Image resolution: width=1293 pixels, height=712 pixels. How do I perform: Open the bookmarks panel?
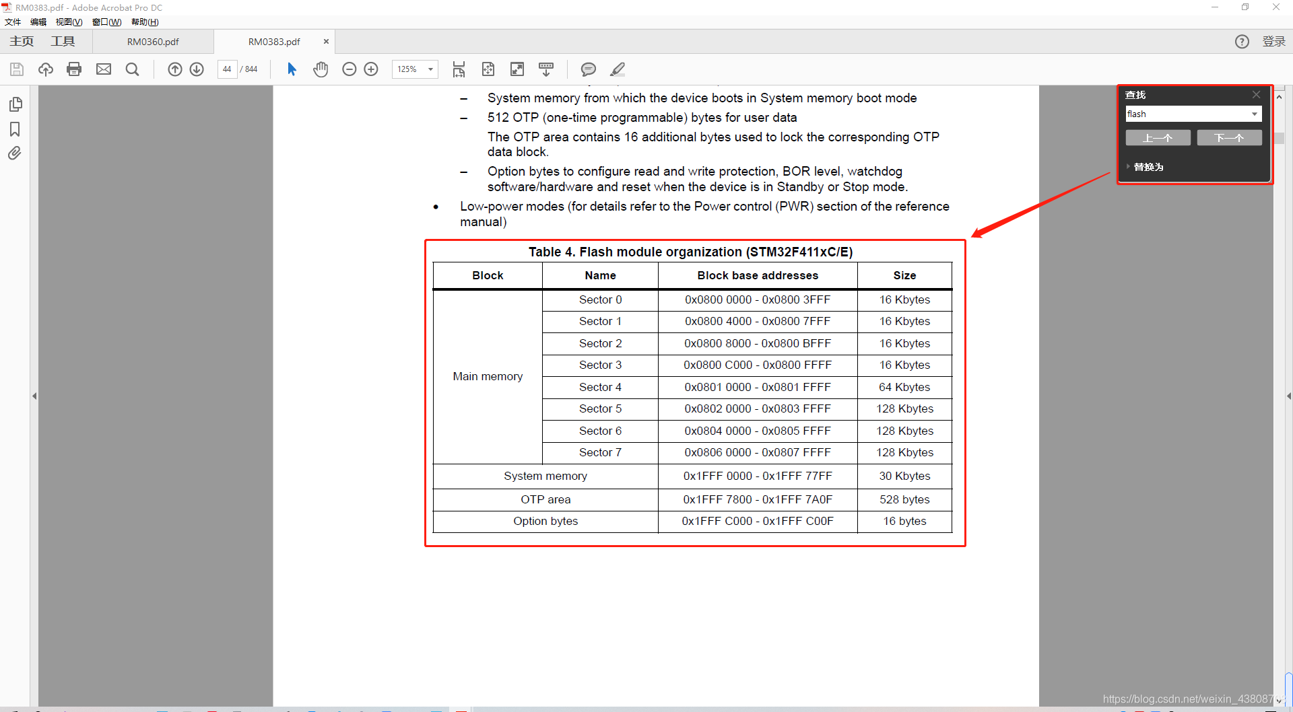(x=15, y=129)
